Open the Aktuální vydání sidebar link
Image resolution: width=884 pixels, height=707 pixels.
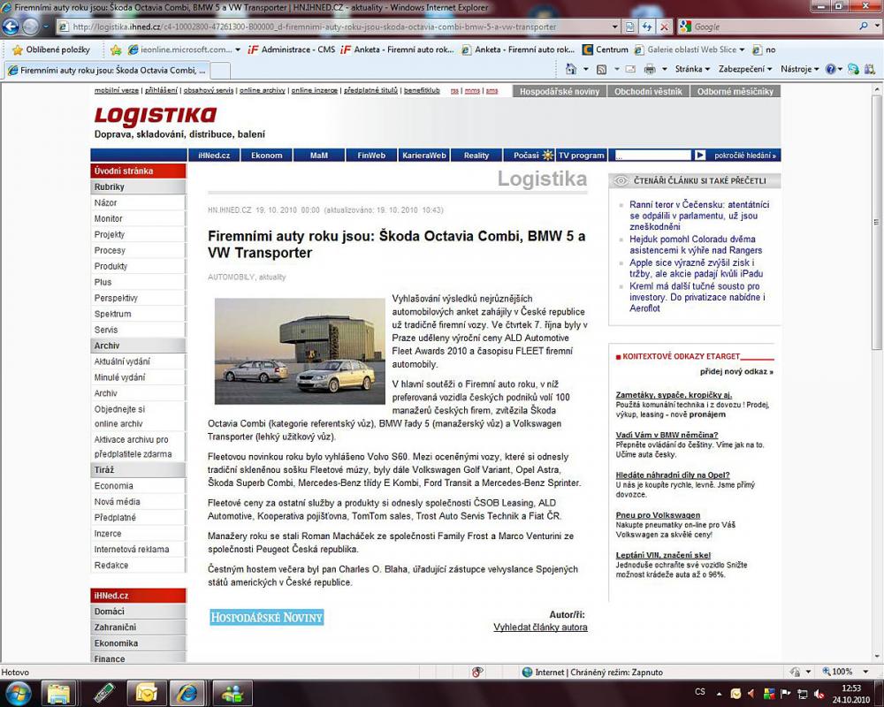click(122, 361)
